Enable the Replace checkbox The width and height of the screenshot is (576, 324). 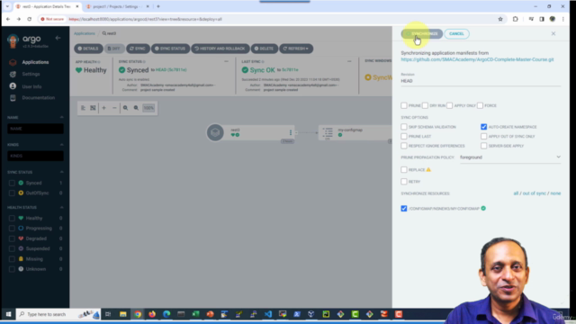pyautogui.click(x=404, y=170)
